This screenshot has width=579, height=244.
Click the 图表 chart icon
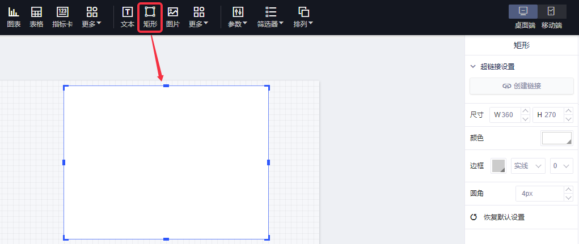point(14,17)
